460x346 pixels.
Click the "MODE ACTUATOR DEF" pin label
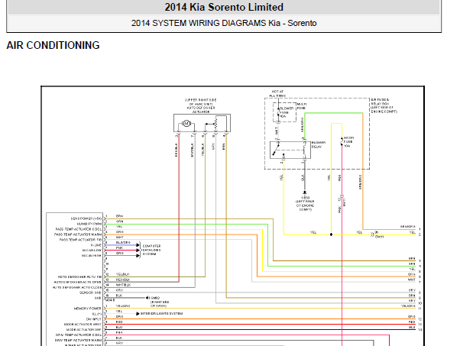[x=84, y=330]
